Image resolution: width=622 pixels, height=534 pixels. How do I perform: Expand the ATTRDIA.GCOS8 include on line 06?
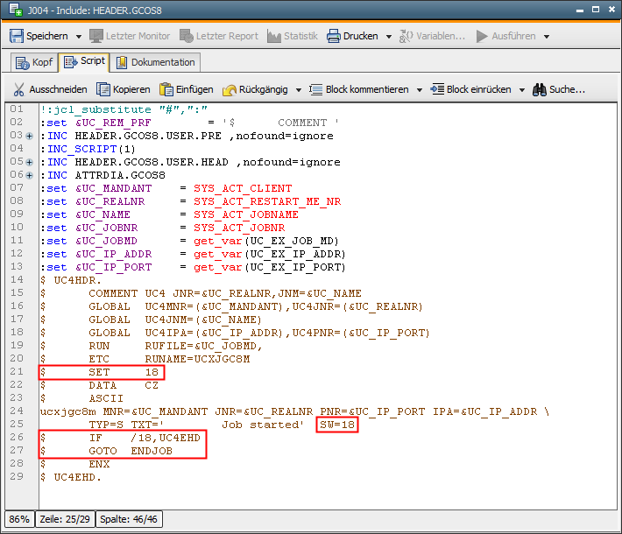click(x=30, y=175)
